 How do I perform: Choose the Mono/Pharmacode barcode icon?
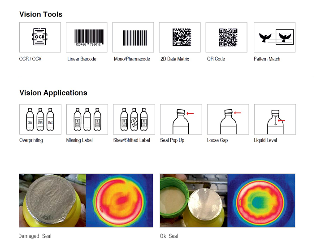point(133,37)
